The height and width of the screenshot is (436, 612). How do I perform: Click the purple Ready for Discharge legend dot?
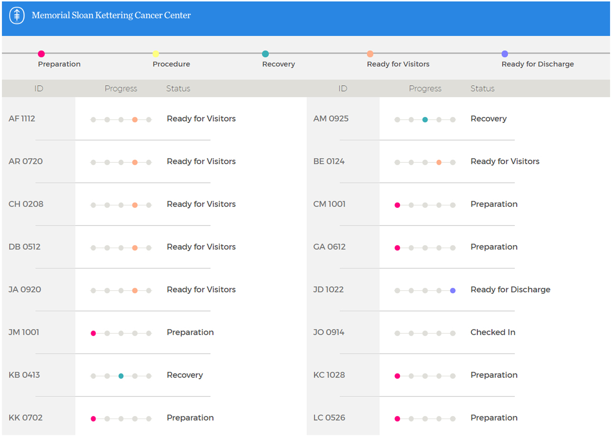click(x=505, y=54)
